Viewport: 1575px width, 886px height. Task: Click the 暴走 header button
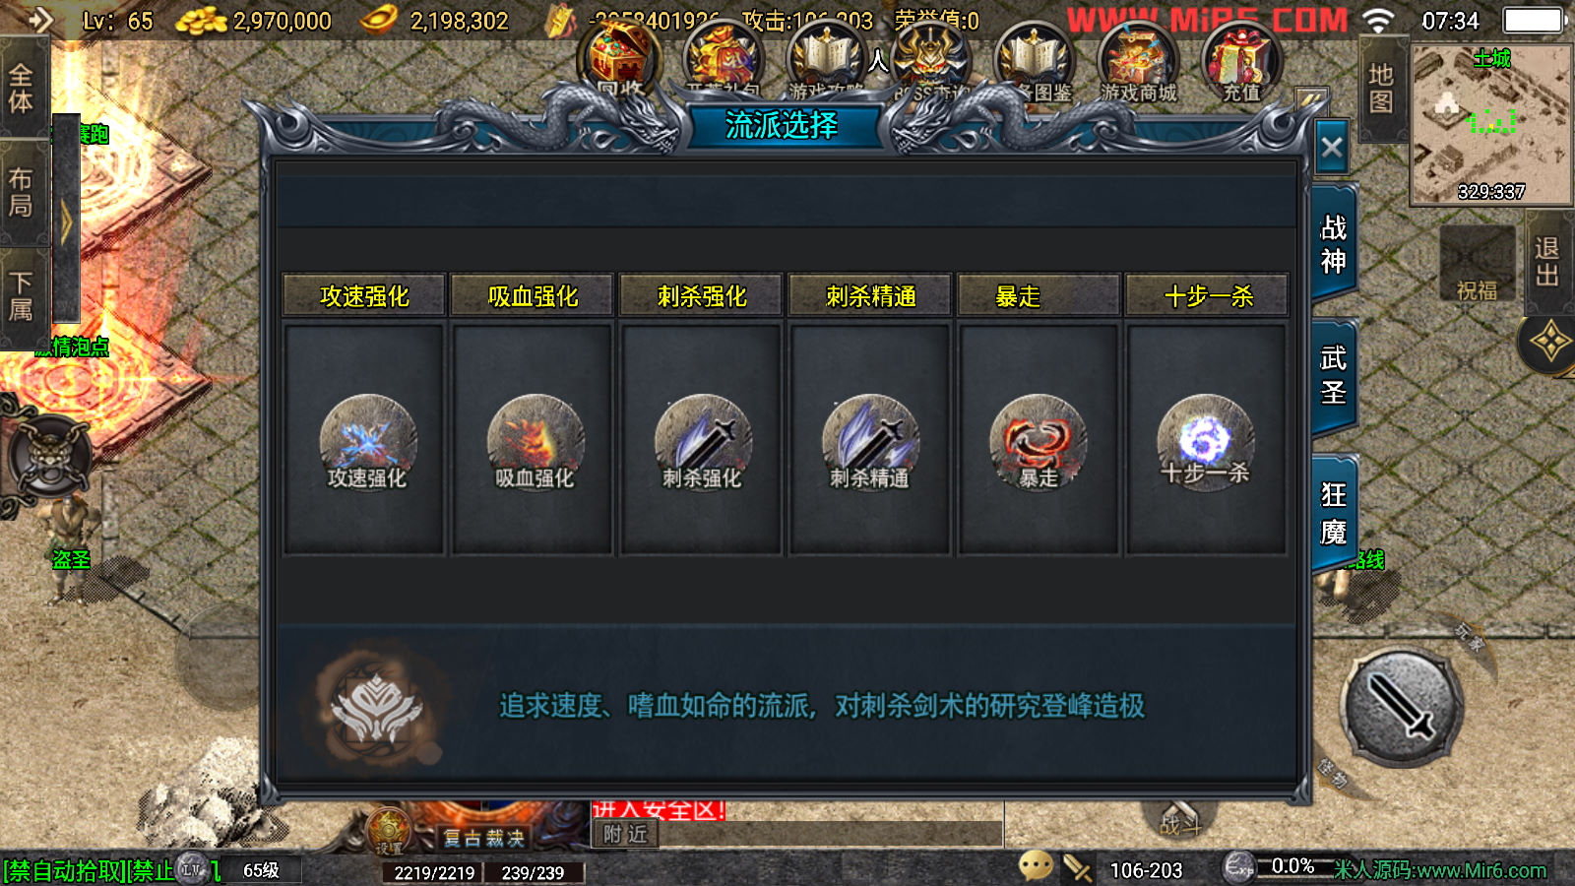(x=1039, y=295)
